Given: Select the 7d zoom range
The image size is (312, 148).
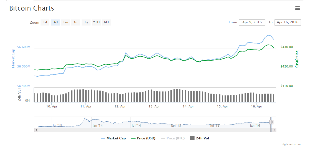Looking at the screenshot, I should click(x=55, y=22).
